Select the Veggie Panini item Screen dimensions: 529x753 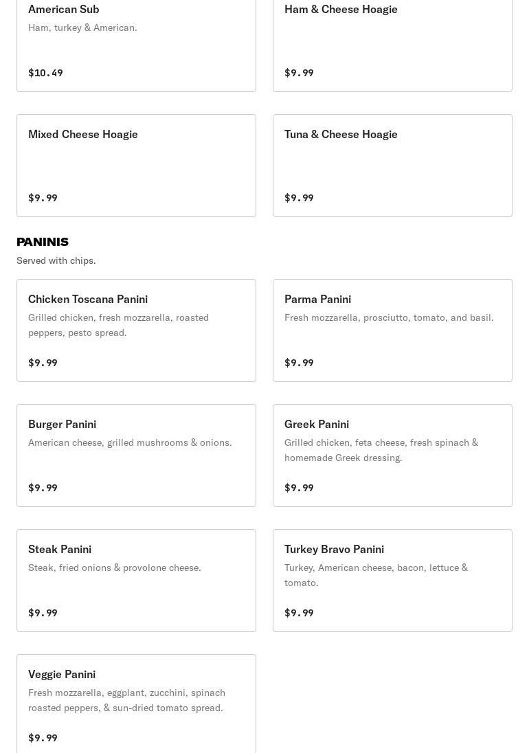pyautogui.click(x=136, y=704)
